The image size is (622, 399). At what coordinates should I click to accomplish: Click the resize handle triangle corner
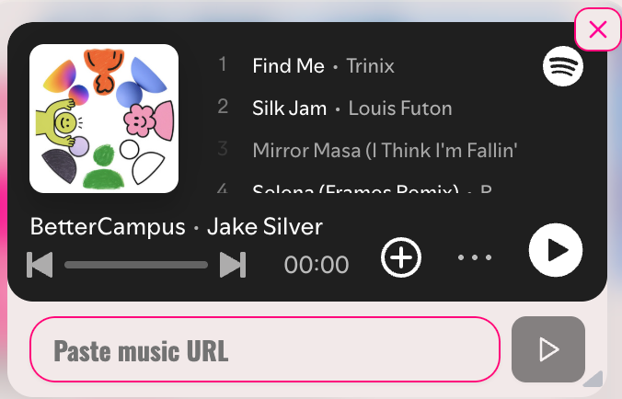tap(594, 379)
